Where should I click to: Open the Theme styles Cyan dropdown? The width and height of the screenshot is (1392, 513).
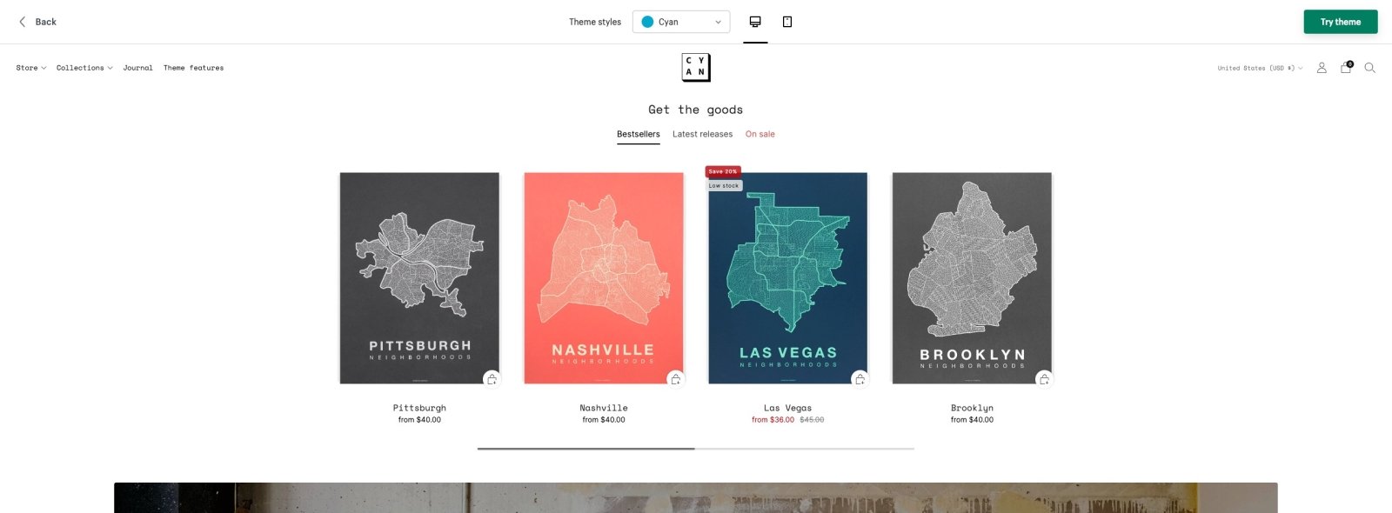pyautogui.click(x=681, y=22)
